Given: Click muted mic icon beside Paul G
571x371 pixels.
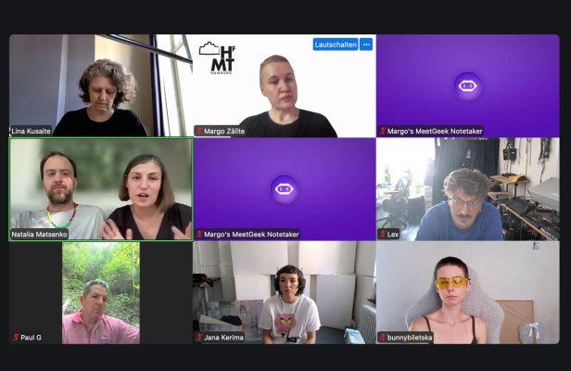Looking at the screenshot, I should (x=16, y=337).
